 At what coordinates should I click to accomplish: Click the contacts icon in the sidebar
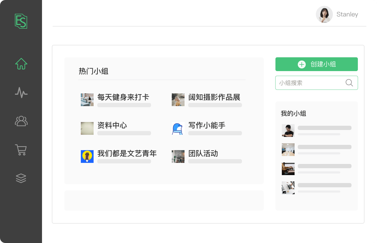[x=21, y=121]
